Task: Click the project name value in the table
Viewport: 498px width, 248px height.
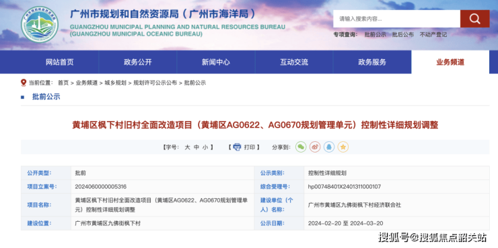Action: coord(162,205)
